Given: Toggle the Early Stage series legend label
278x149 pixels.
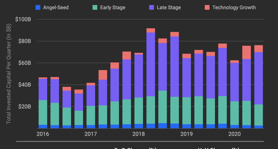Looking at the screenshot, I should click(x=112, y=8).
